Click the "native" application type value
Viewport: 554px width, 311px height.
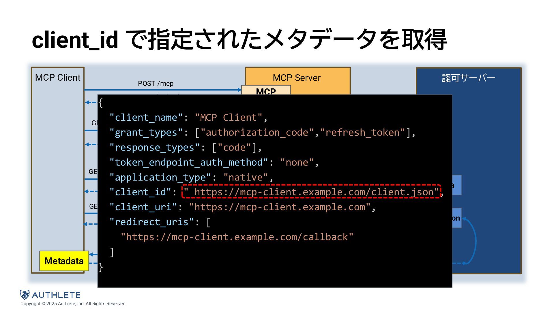click(246, 177)
